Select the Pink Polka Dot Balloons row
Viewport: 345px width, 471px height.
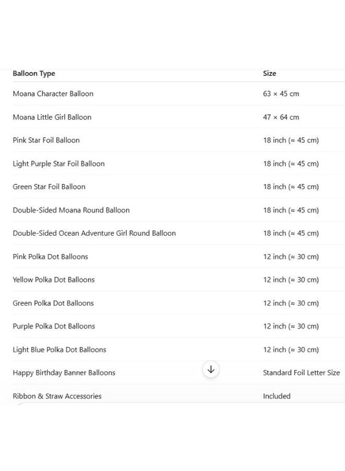(x=179, y=257)
